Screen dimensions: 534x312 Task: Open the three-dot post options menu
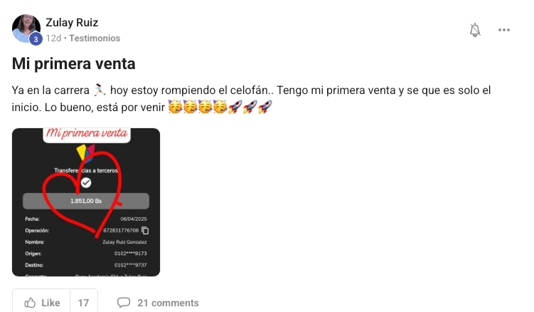click(x=503, y=30)
